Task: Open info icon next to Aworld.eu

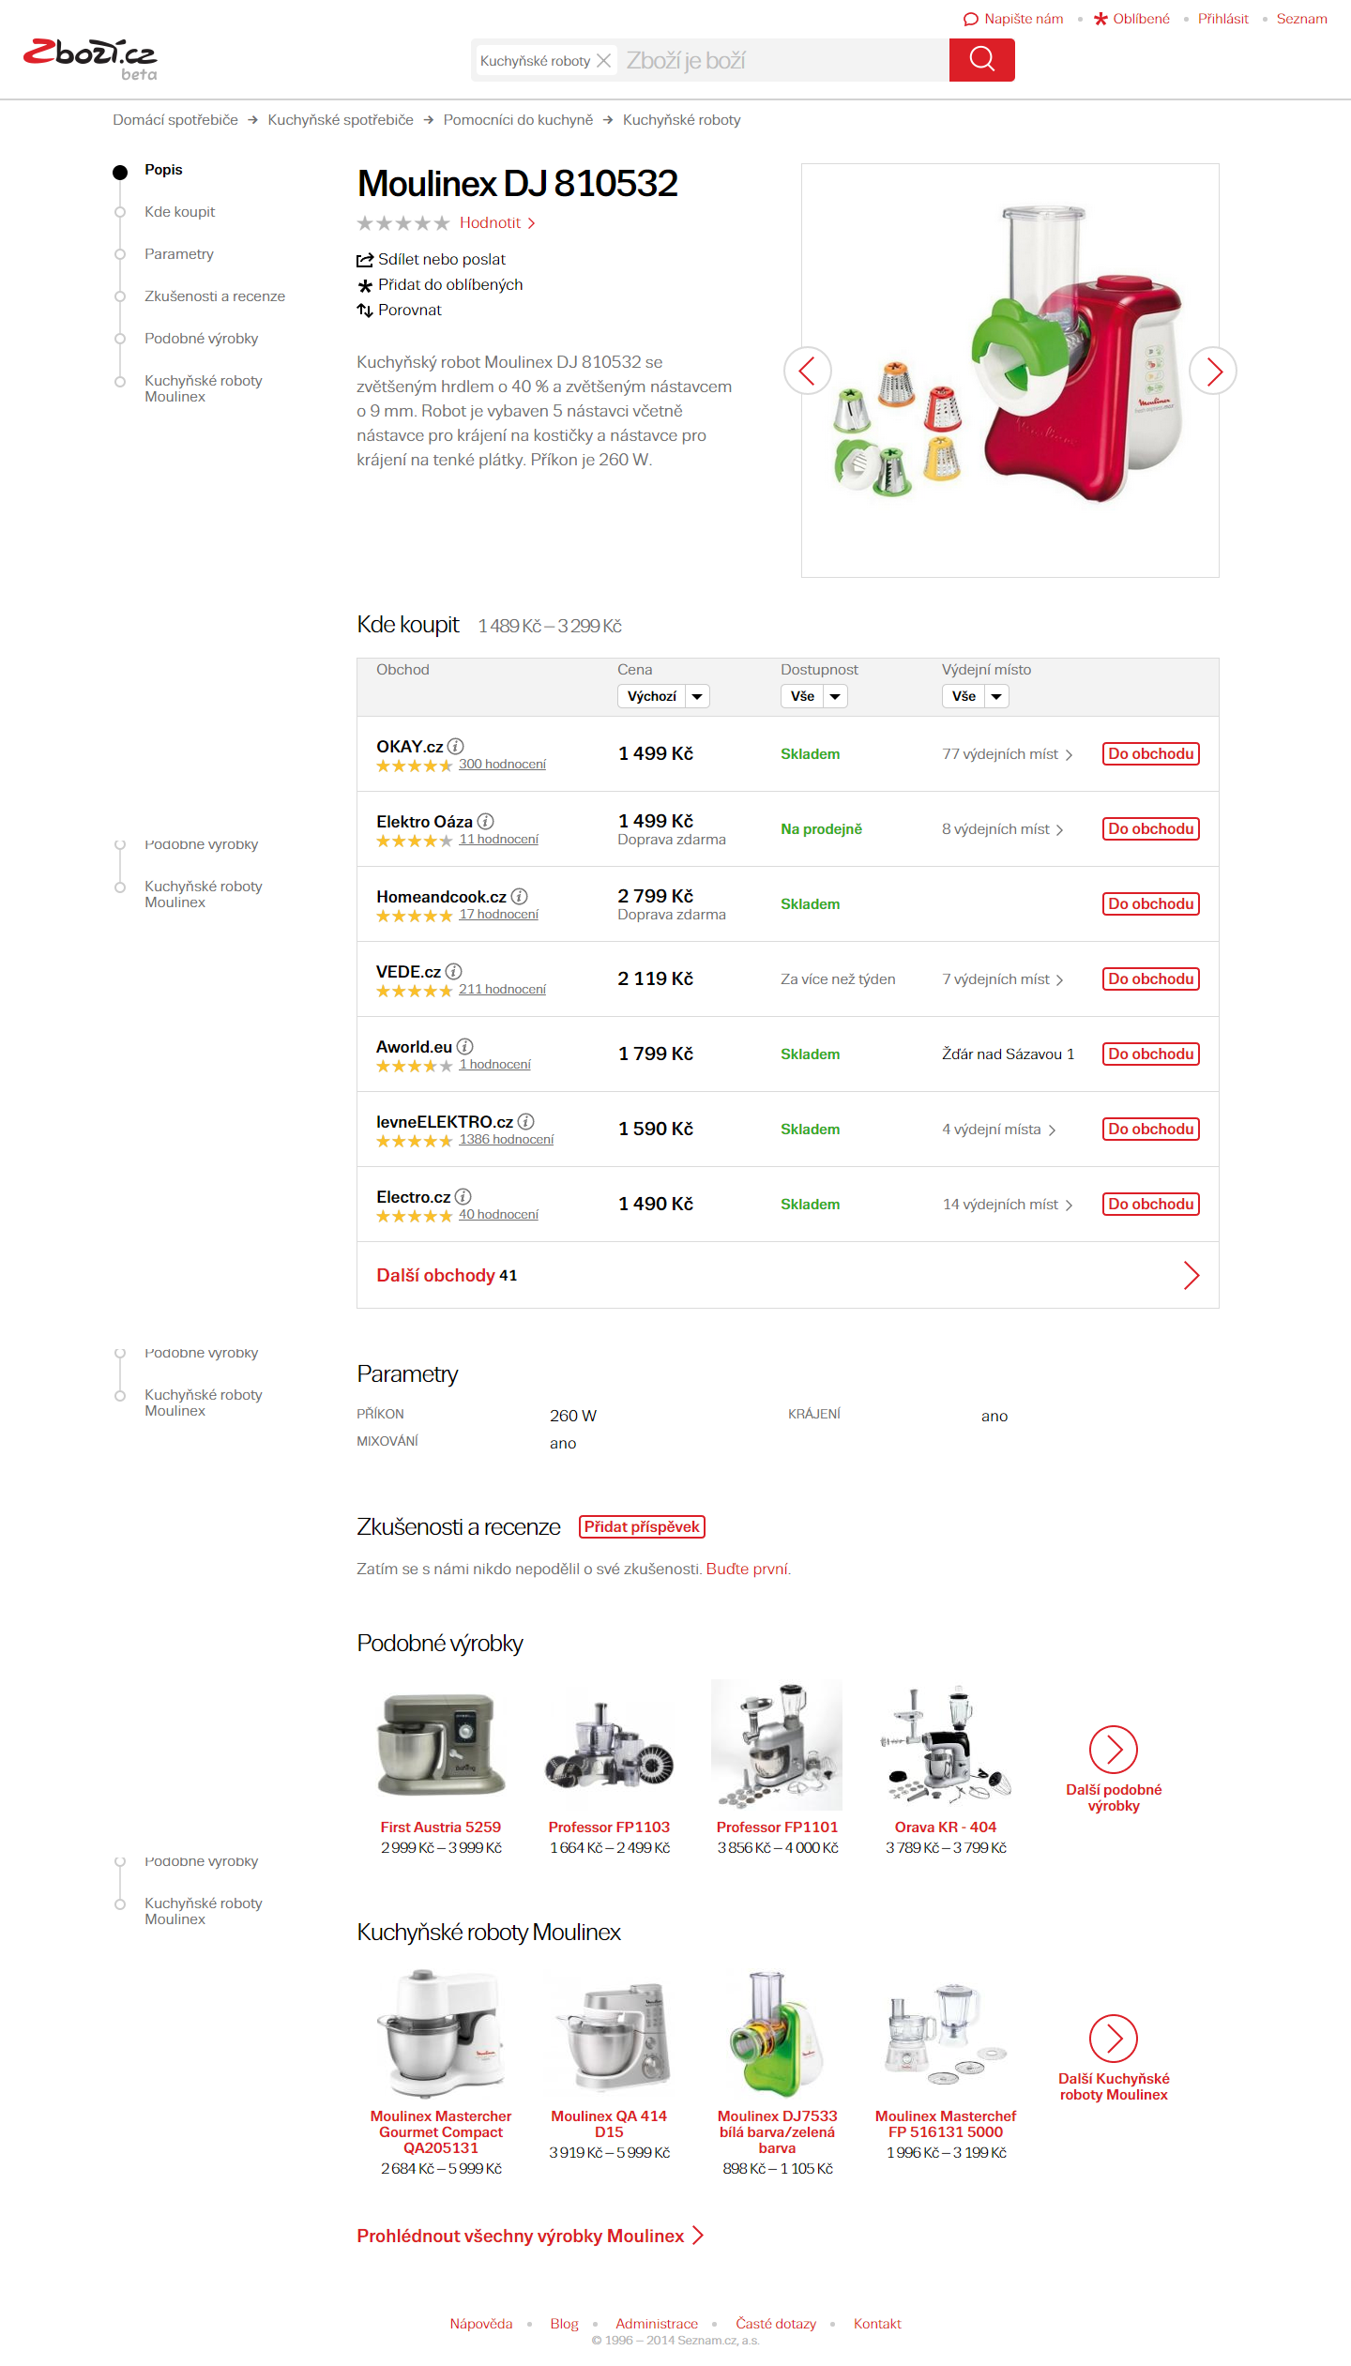Action: coord(464,1046)
